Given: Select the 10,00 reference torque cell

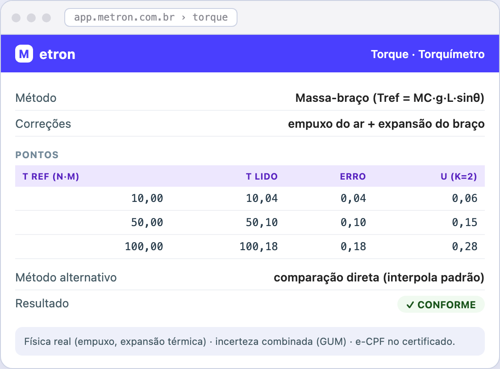Looking at the screenshot, I should (x=147, y=198).
